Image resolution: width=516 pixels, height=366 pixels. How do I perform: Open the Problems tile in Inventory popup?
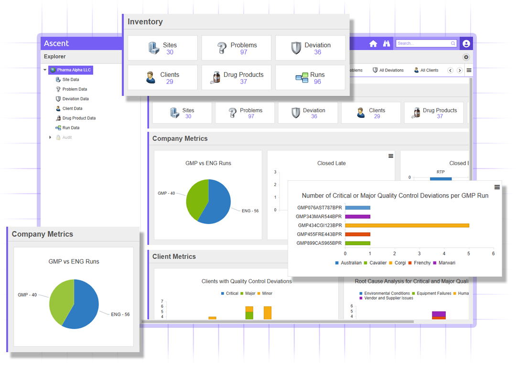(236, 48)
